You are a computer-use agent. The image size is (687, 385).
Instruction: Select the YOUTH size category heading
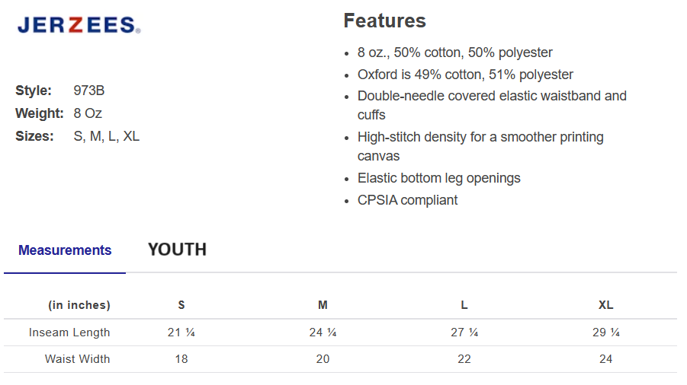point(177,250)
